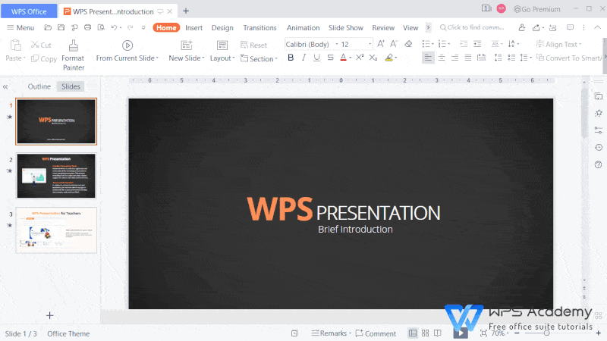Image resolution: width=607 pixels, height=341 pixels.
Task: Save the presentation with disk icon
Action: click(x=61, y=27)
